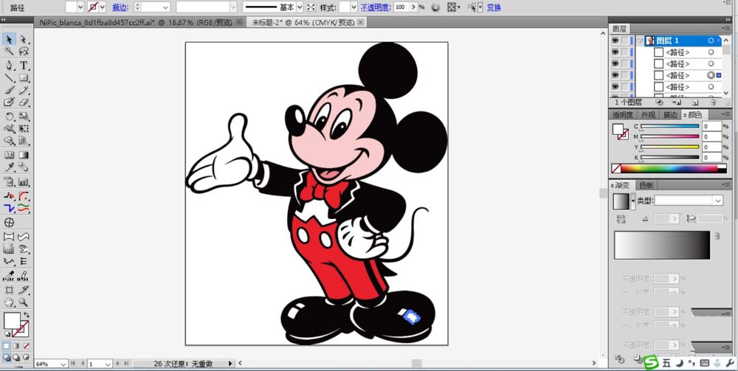Select the Gradient tool
Screen dimensions: 738x371
pyautogui.click(x=24, y=155)
